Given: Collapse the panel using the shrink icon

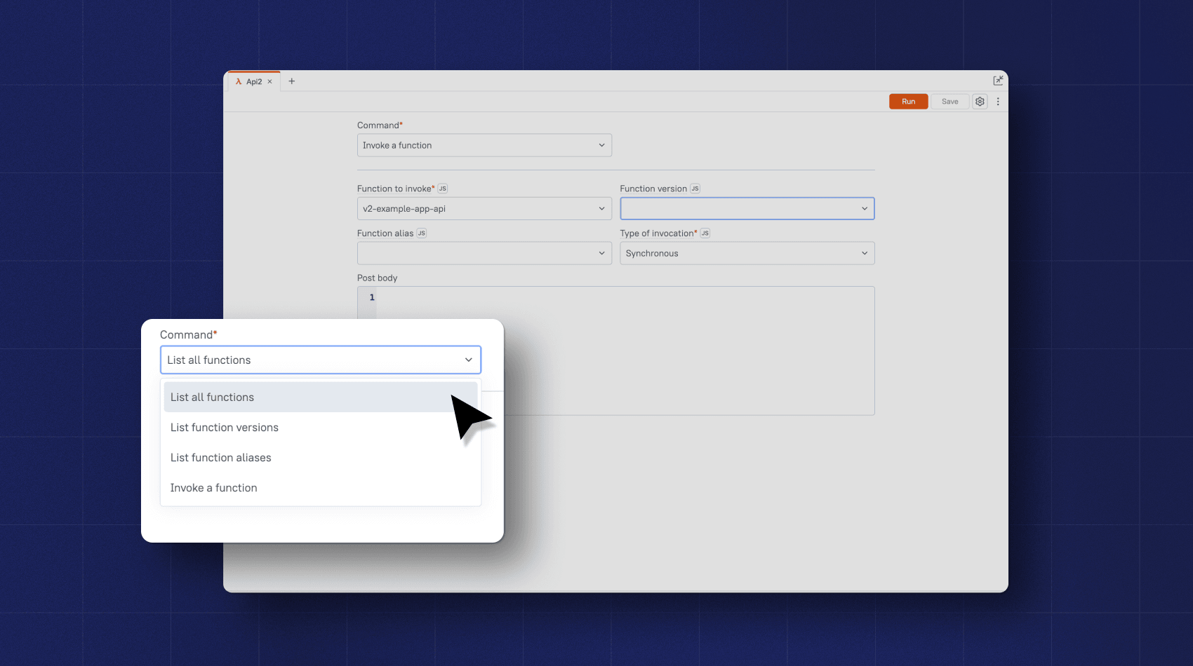Looking at the screenshot, I should pyautogui.click(x=998, y=80).
